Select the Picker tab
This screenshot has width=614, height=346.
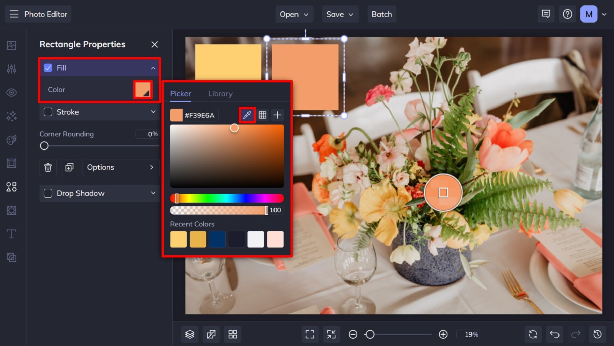pyautogui.click(x=180, y=93)
